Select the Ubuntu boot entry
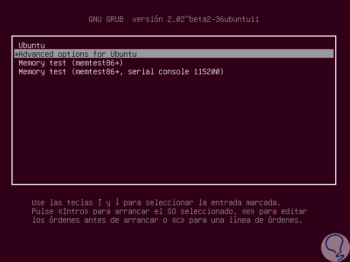Screen dimensions: 350x262 pyautogui.click(x=32, y=45)
